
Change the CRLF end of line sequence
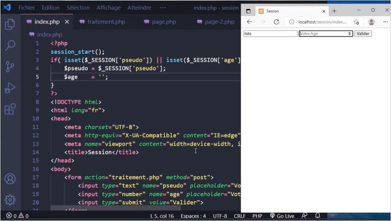[240, 216]
